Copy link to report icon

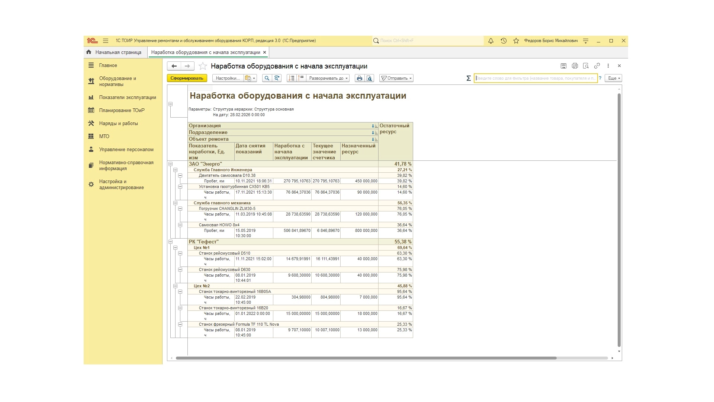click(597, 66)
